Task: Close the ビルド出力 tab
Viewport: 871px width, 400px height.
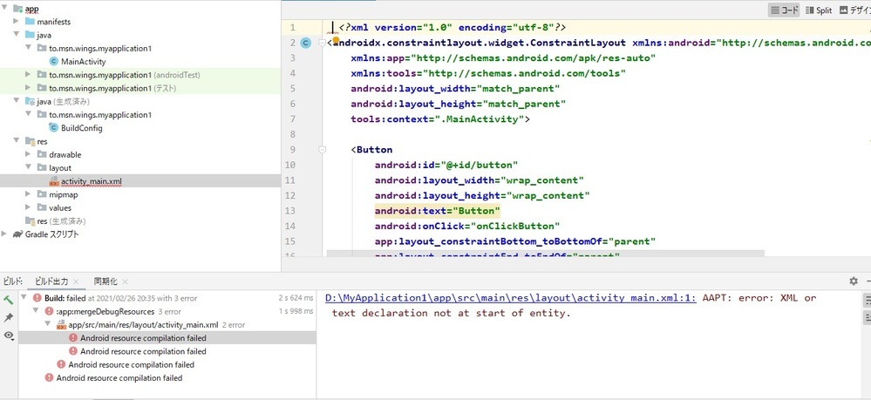Action: tap(76, 281)
